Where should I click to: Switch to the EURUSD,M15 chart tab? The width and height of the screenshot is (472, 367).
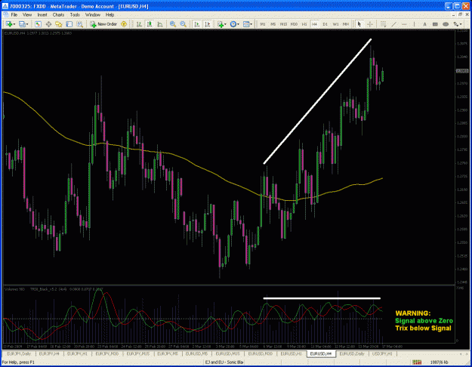coord(227,353)
